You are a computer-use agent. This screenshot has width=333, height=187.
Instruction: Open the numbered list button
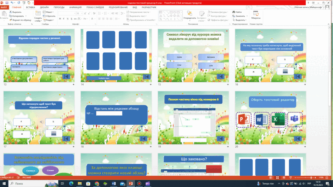point(105,13)
